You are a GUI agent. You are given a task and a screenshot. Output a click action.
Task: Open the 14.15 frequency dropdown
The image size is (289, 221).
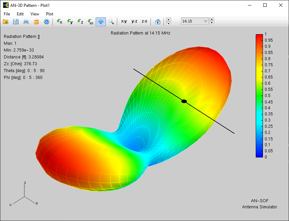[x=206, y=21]
